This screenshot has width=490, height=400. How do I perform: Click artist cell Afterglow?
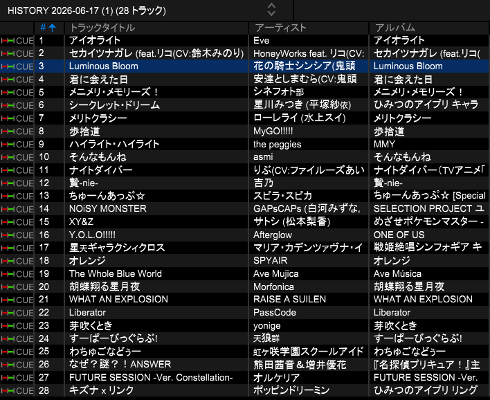coord(273,235)
